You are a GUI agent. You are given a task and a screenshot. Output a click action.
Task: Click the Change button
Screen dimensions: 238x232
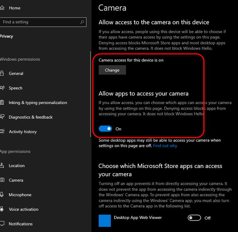[112, 70]
